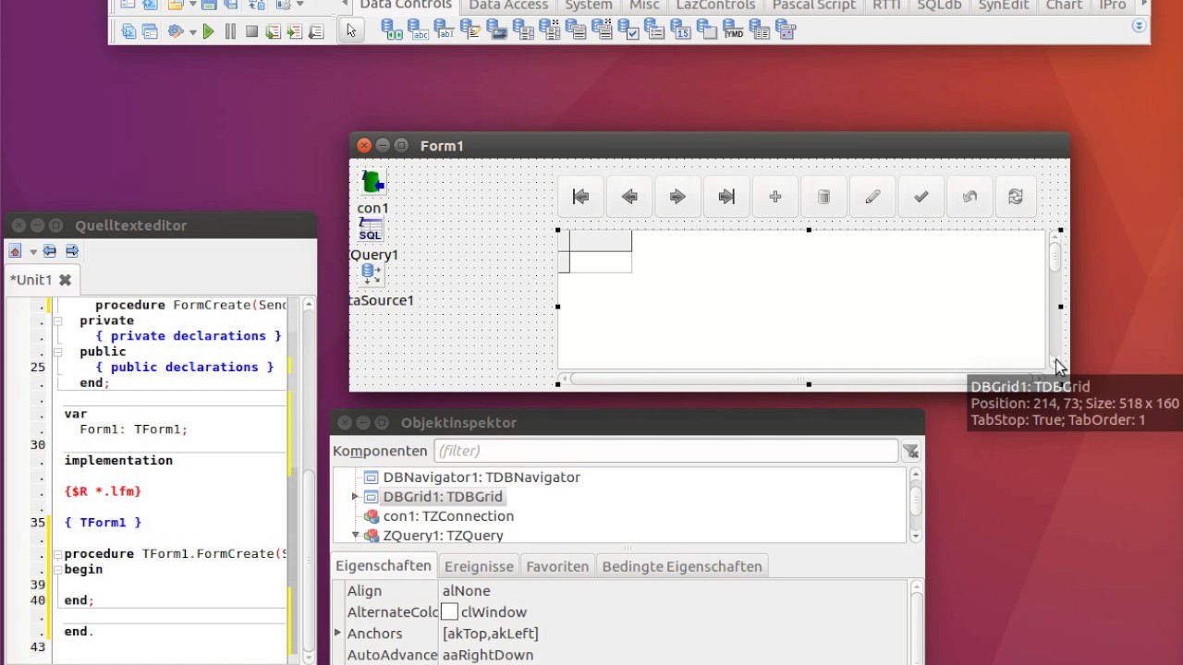Screen dimensions: 1183x665
Task: Click navigator Post checkmark button
Action: point(921,197)
